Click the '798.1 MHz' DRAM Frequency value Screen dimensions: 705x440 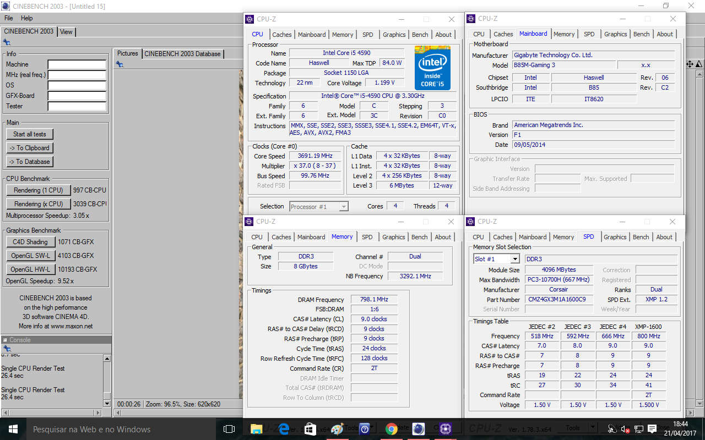tap(374, 300)
